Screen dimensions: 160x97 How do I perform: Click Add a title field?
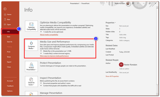click(123, 35)
